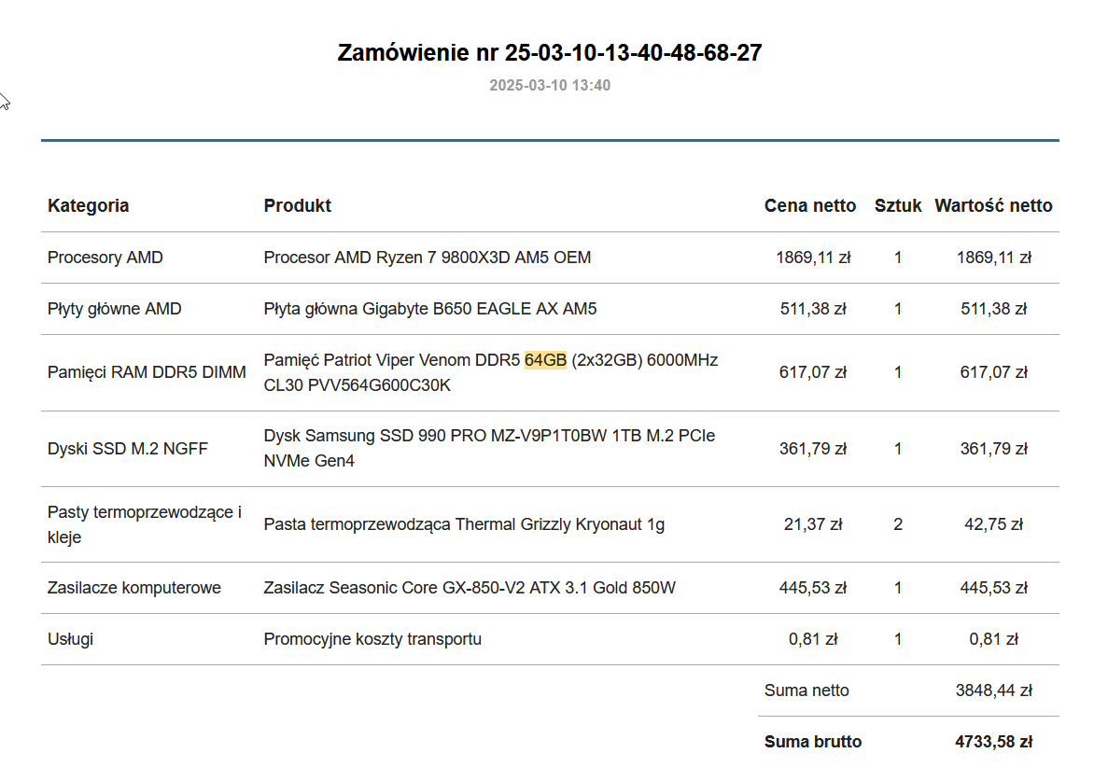
Task: Click the Suma netto value 3848,44 zł
Action: [993, 690]
